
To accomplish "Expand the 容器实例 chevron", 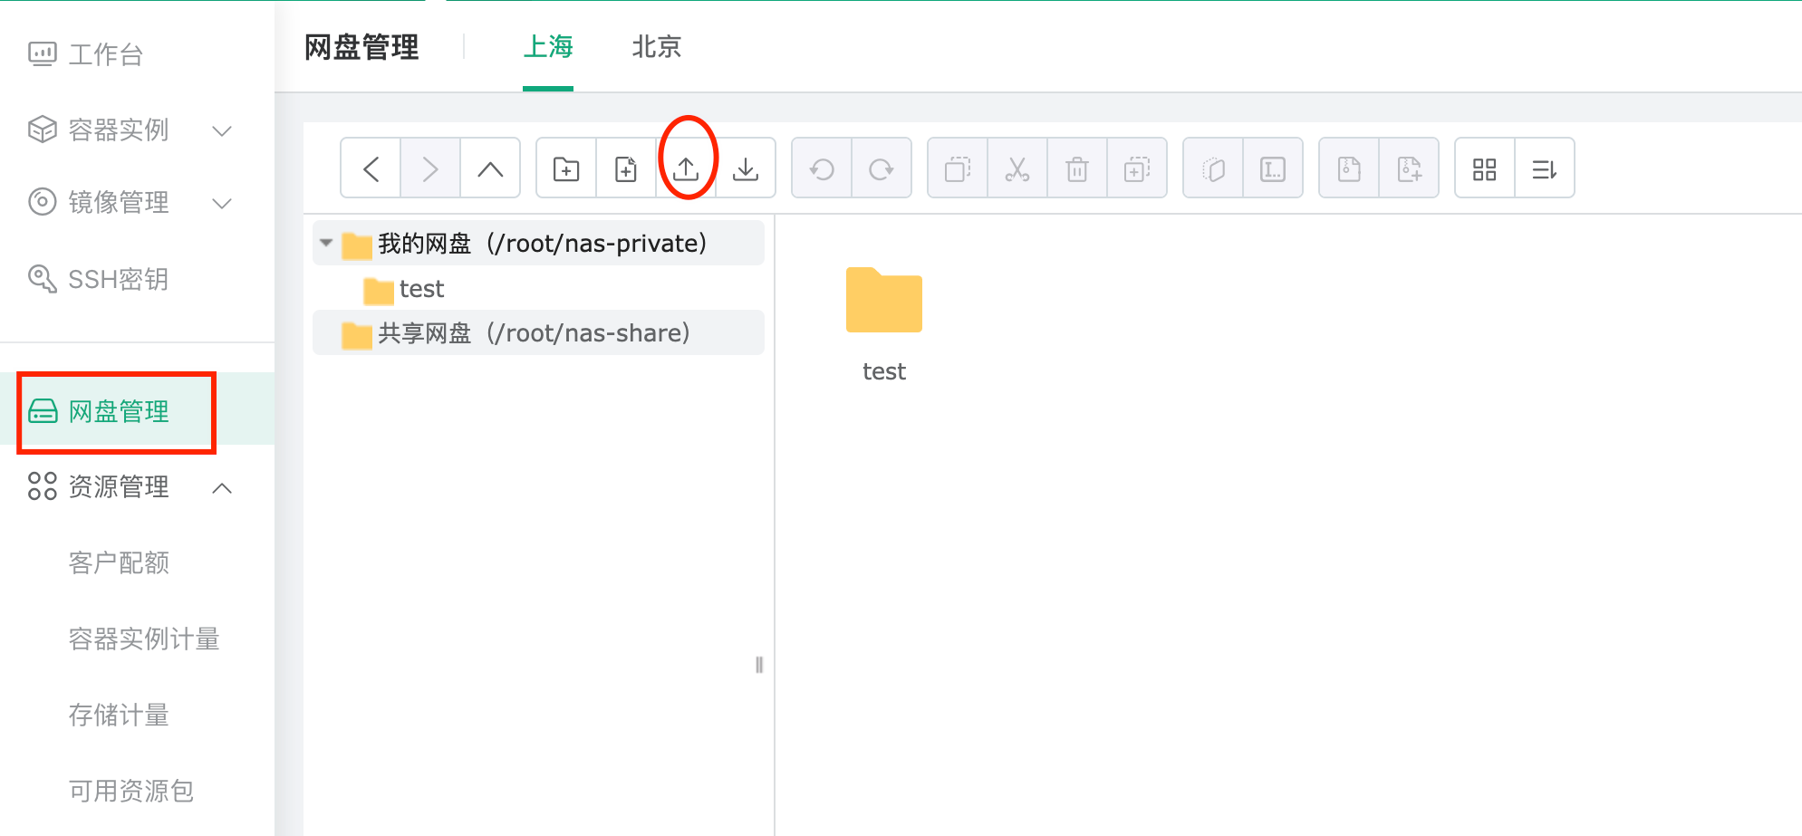I will pos(222,130).
